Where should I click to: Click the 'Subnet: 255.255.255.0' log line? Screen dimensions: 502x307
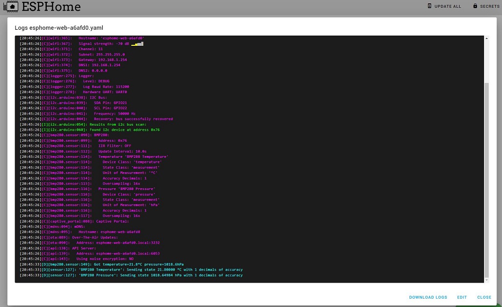coord(72,55)
